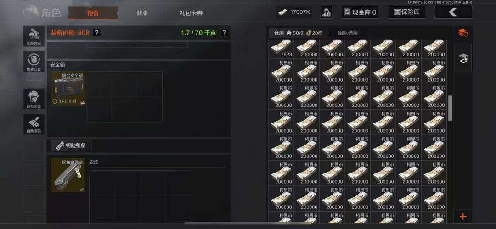Open the player profile icon beside the currency
Viewport: 496px width, 229px height.
326,12
